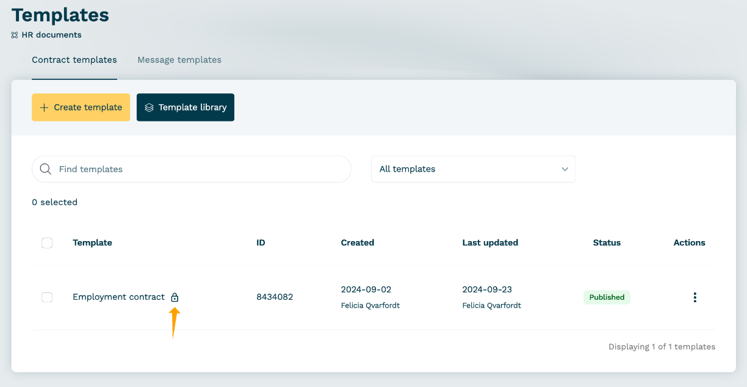The image size is (747, 387).
Task: Click the Published status badge
Action: tap(607, 297)
